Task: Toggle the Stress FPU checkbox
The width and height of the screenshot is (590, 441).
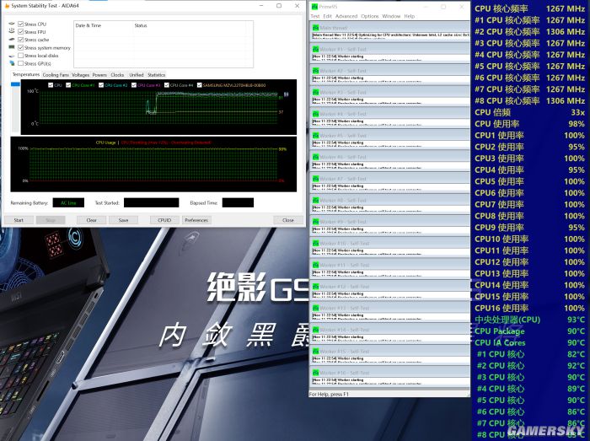Action: click(x=21, y=32)
